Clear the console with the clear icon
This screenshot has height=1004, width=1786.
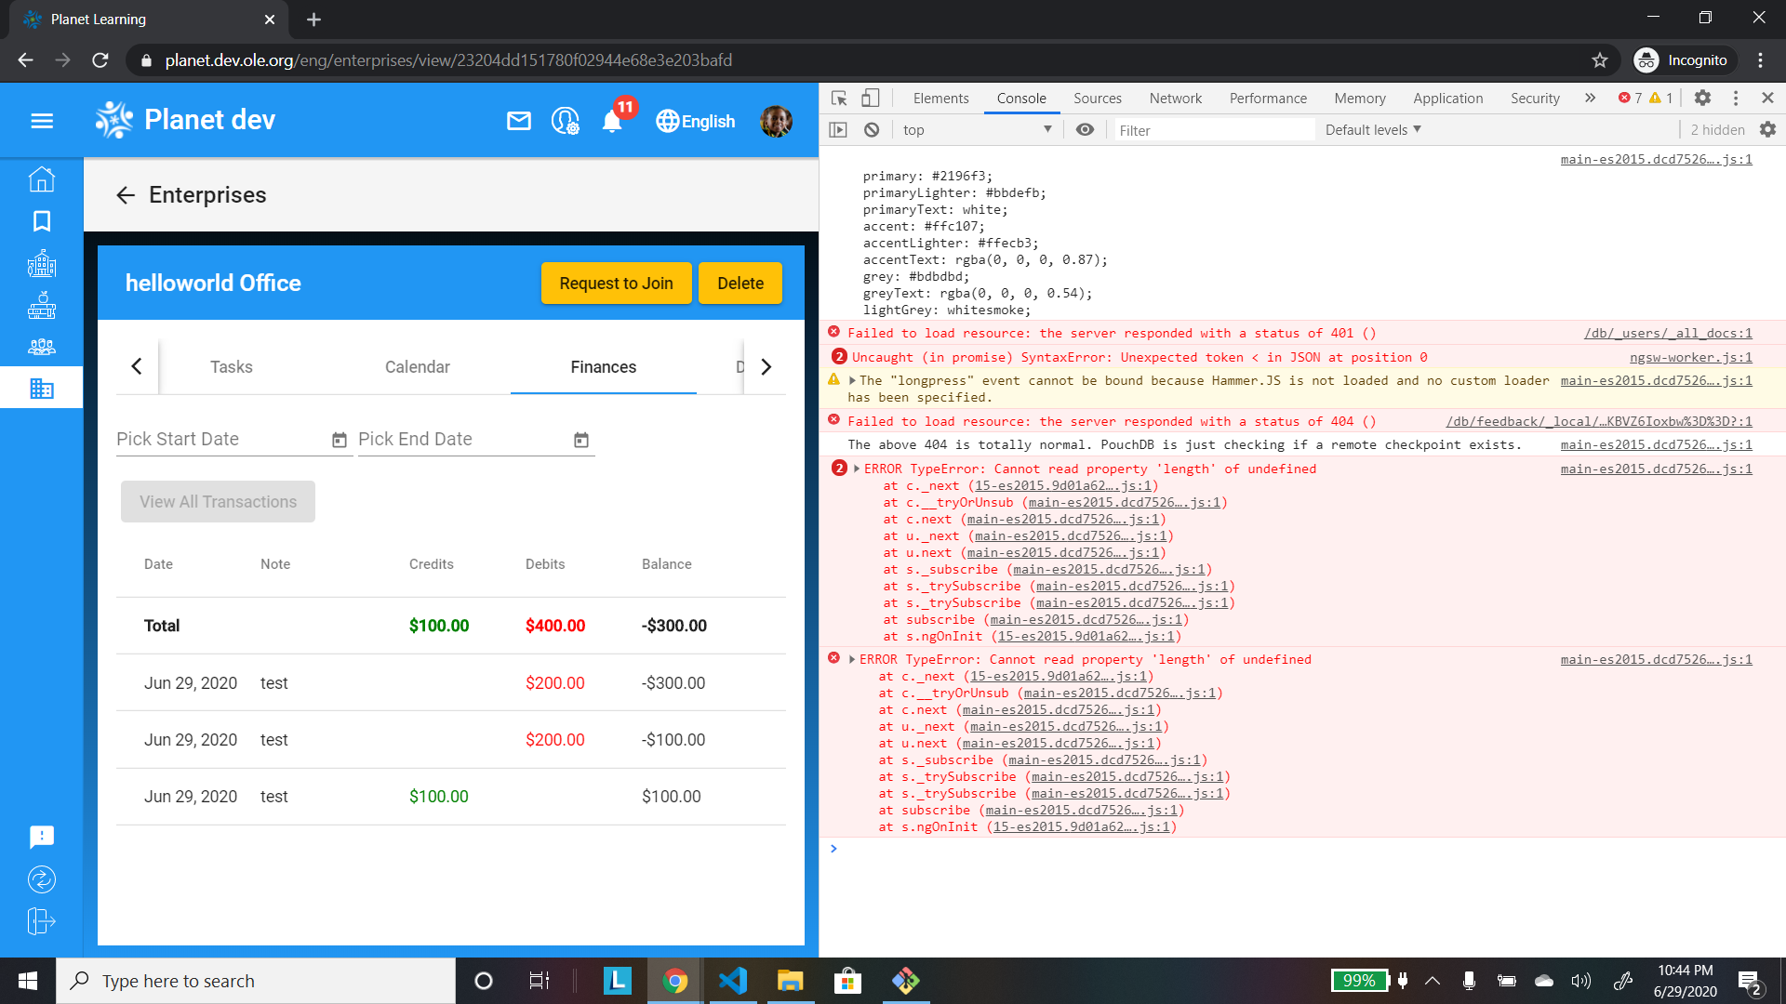click(x=872, y=129)
